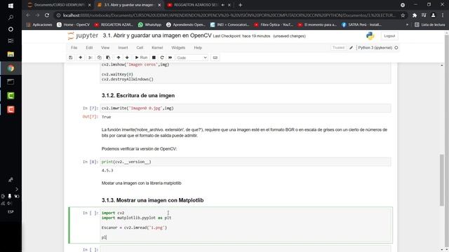The height and width of the screenshot is (252, 449).
Task: Close the REGGAETON AZAROSO tab
Action: [229, 5]
